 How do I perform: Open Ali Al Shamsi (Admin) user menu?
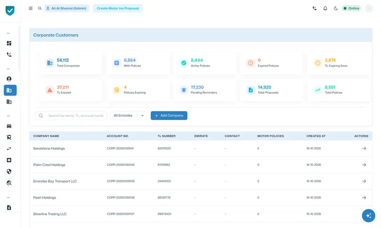(x=67, y=8)
